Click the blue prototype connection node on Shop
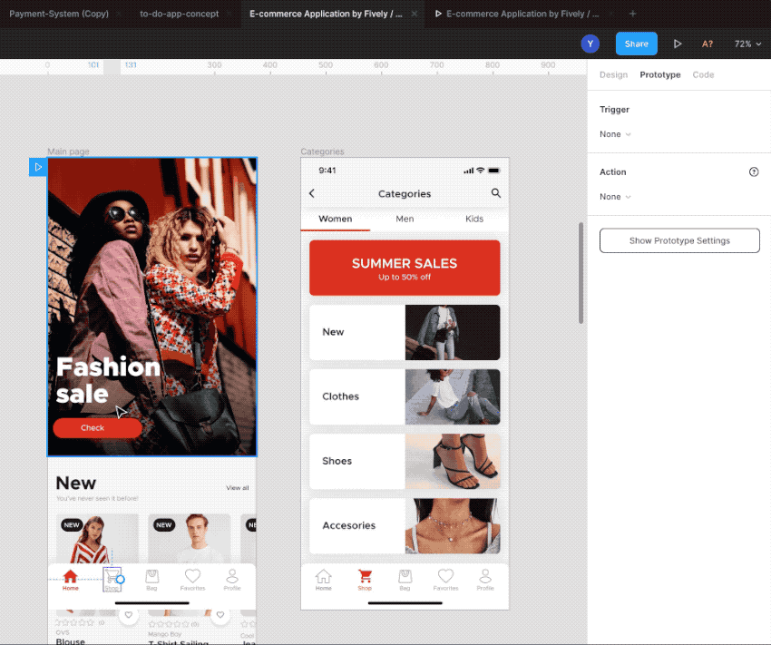771x645 pixels. click(x=121, y=580)
